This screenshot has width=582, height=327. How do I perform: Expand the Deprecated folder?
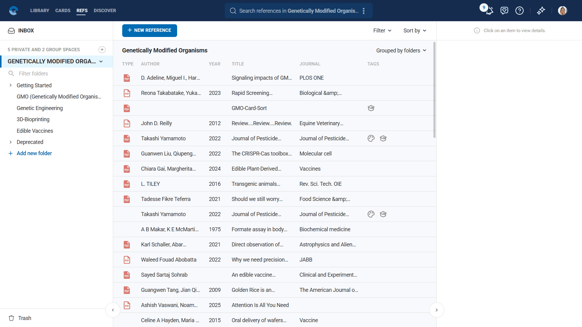[11, 142]
